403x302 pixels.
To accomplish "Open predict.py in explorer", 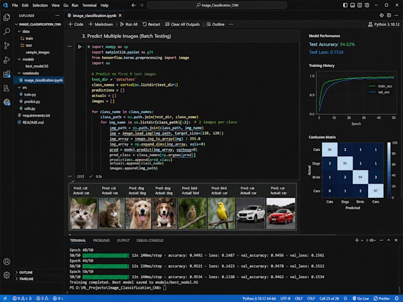I will point(32,101).
